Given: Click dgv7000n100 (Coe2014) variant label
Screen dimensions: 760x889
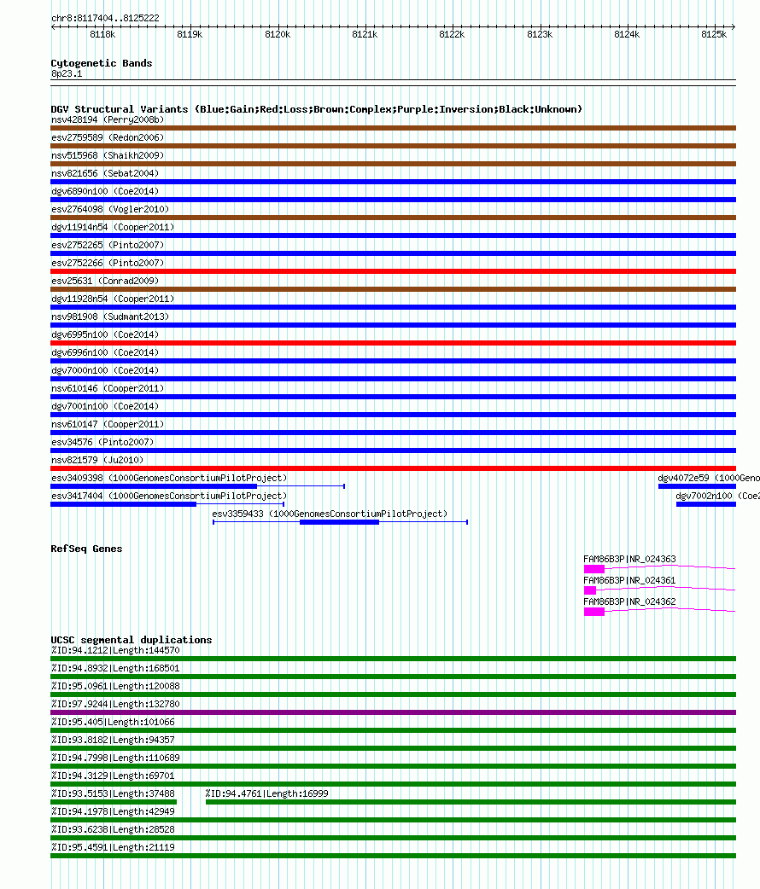Looking at the screenshot, I should (x=105, y=371).
